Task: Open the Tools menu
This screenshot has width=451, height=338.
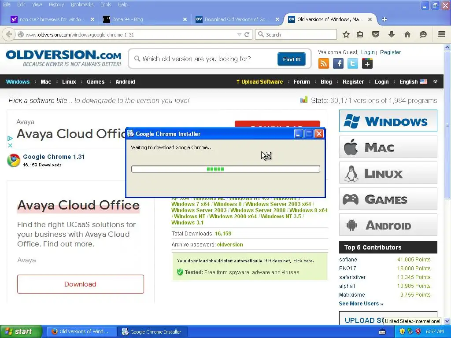Action: coord(106,4)
